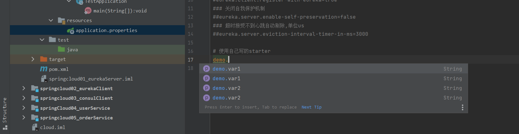Select springcloud05_orderService in the project tree
Image resolution: width=519 pixels, height=134 pixels.
tap(76, 118)
